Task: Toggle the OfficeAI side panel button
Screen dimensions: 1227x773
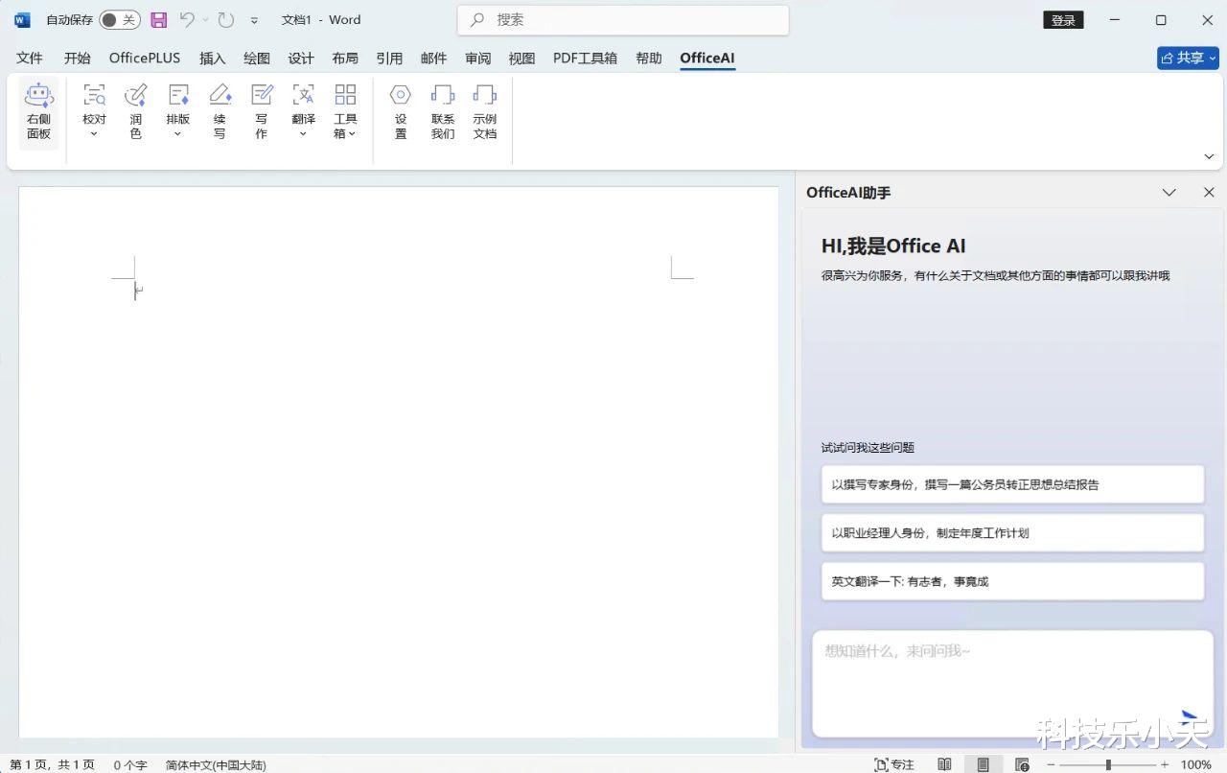Action: pyautogui.click(x=38, y=113)
